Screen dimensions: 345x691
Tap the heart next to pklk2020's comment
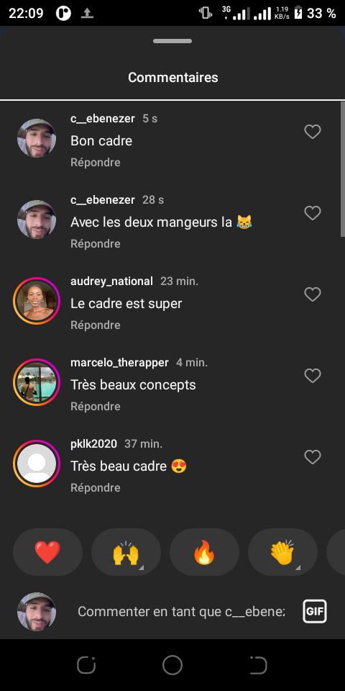coord(313,457)
